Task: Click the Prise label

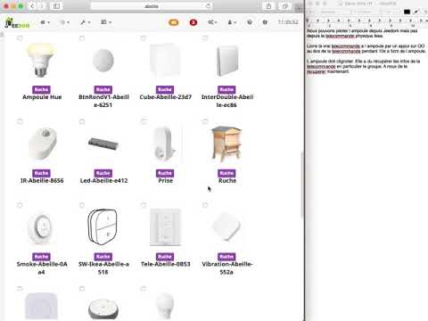Action: [x=165, y=180]
